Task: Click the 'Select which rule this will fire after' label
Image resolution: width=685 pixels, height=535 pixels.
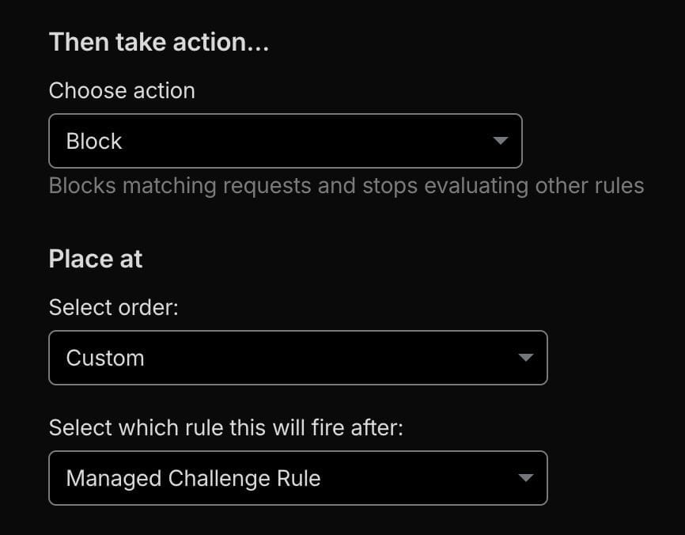Action: pos(225,428)
